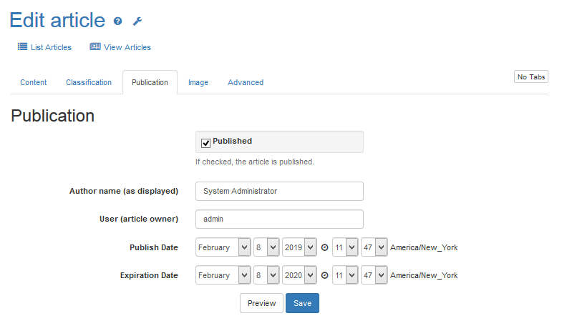Image resolution: width=562 pixels, height=331 pixels.
Task: Open the Expiration Date year dropdown
Action: click(x=299, y=275)
